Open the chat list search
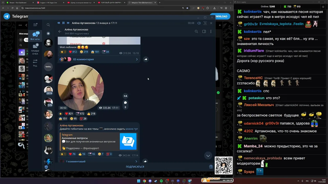The height and width of the screenshot is (184, 328). pyautogui.click(x=48, y=25)
